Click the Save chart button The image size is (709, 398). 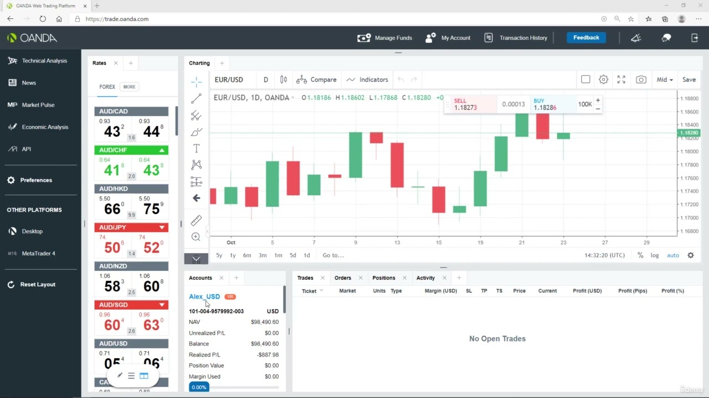[x=689, y=80]
